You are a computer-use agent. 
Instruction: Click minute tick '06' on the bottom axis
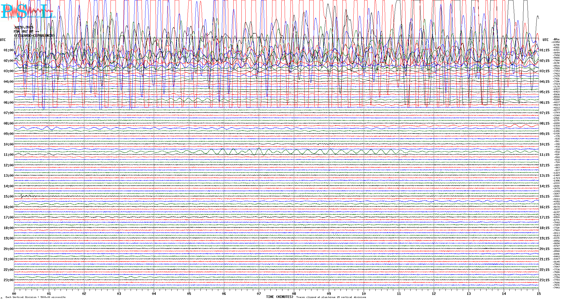tap(224, 293)
